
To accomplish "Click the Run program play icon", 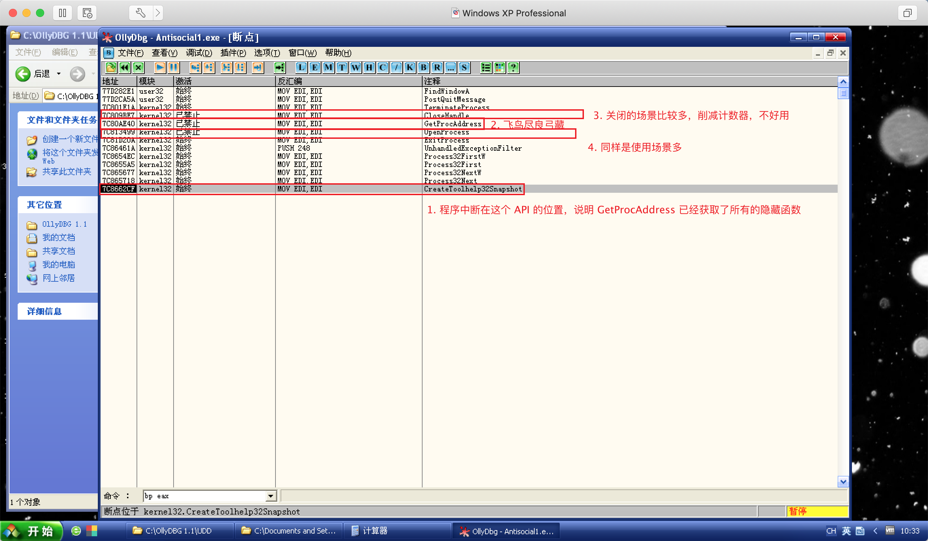I will coord(159,67).
